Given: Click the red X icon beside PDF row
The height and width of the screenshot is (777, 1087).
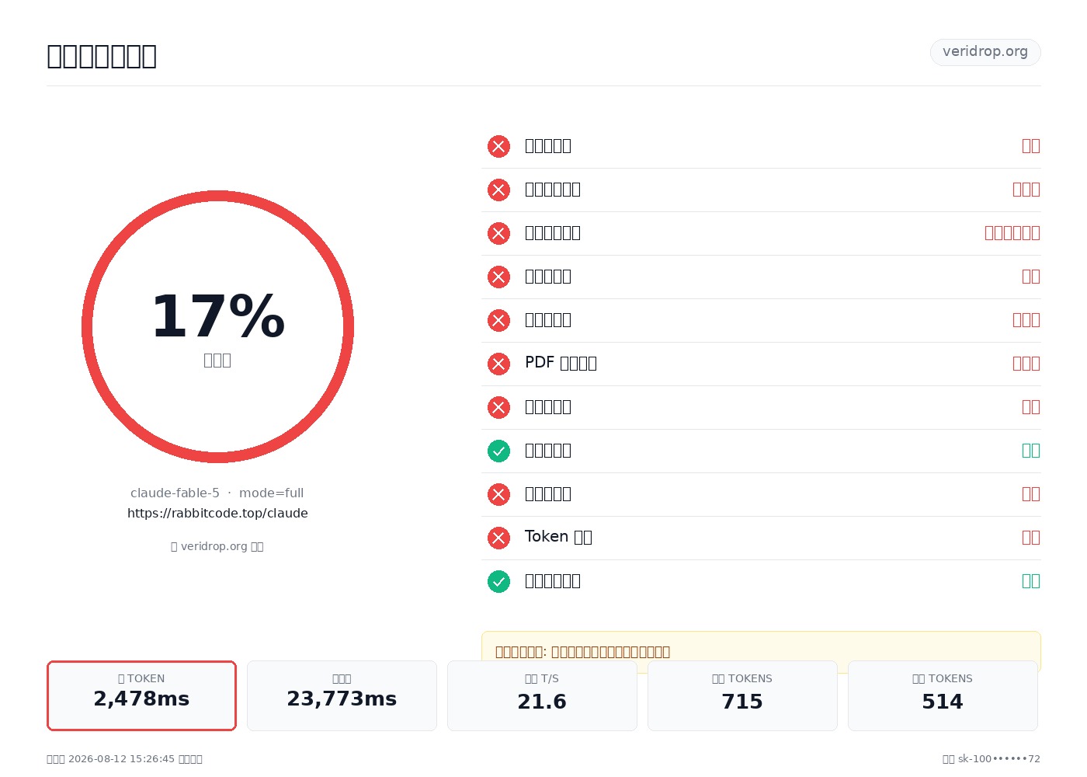Looking at the screenshot, I should click(x=498, y=364).
